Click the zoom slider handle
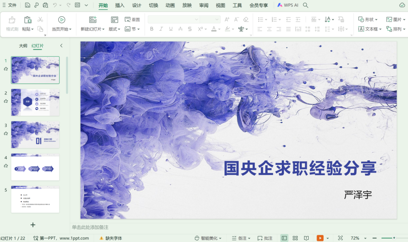Image resolution: width=408 pixels, height=242 pixels. tap(394, 238)
